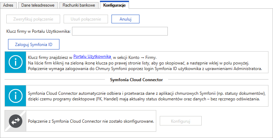Focus the Klucz firmy input field

pos(120,31)
